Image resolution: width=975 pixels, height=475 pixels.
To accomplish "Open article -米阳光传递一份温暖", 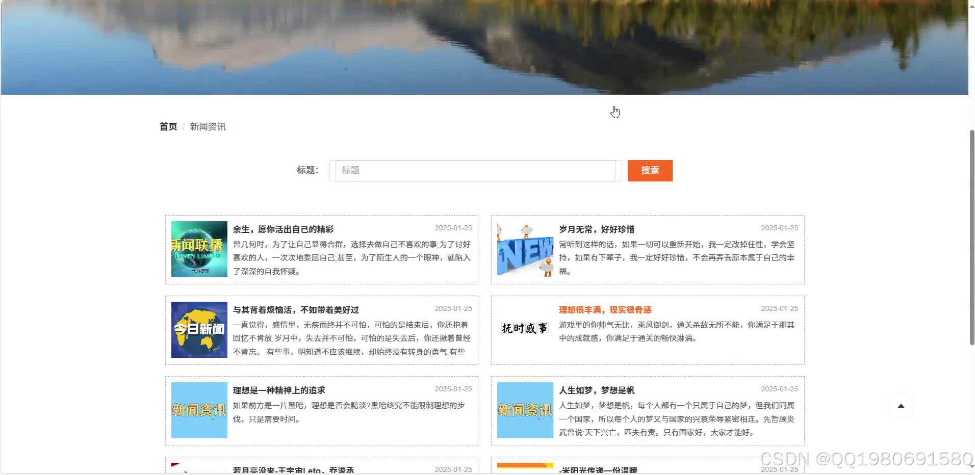I will [598, 471].
